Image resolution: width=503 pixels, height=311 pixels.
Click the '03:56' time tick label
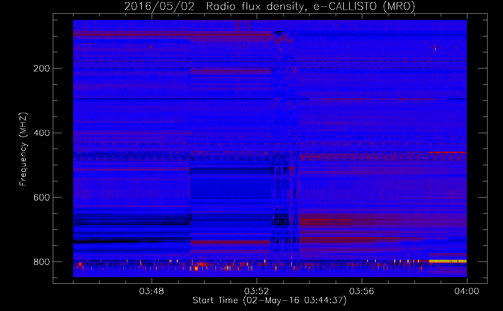[362, 291]
